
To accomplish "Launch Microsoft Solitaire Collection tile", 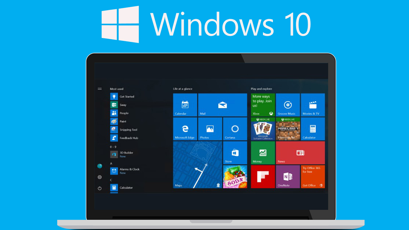I will point(263,129).
